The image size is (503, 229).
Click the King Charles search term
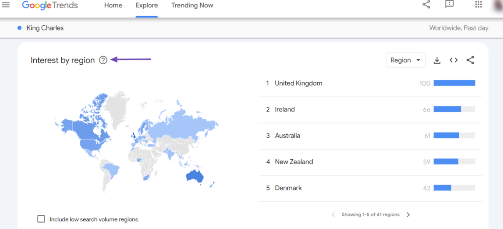(x=45, y=28)
